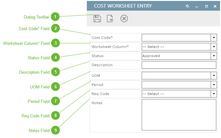Open the Status dropdown arrow
Screen dimensions: 221x138
[214, 56]
